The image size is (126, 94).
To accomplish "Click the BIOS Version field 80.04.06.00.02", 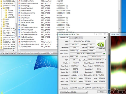I will click(86, 54).
